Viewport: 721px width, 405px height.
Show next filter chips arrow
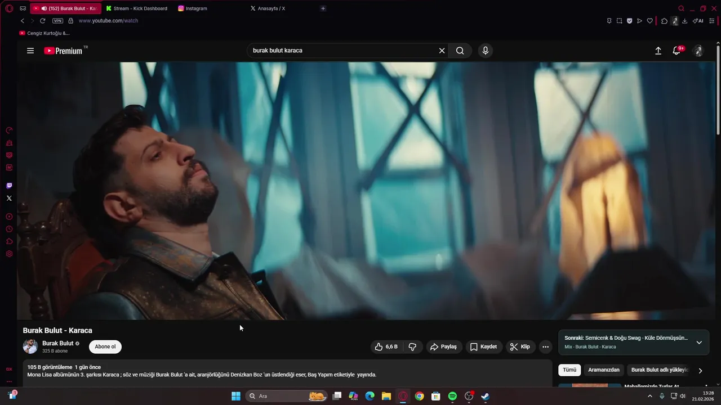tap(700, 371)
